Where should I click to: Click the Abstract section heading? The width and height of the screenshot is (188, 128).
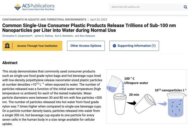(10, 63)
